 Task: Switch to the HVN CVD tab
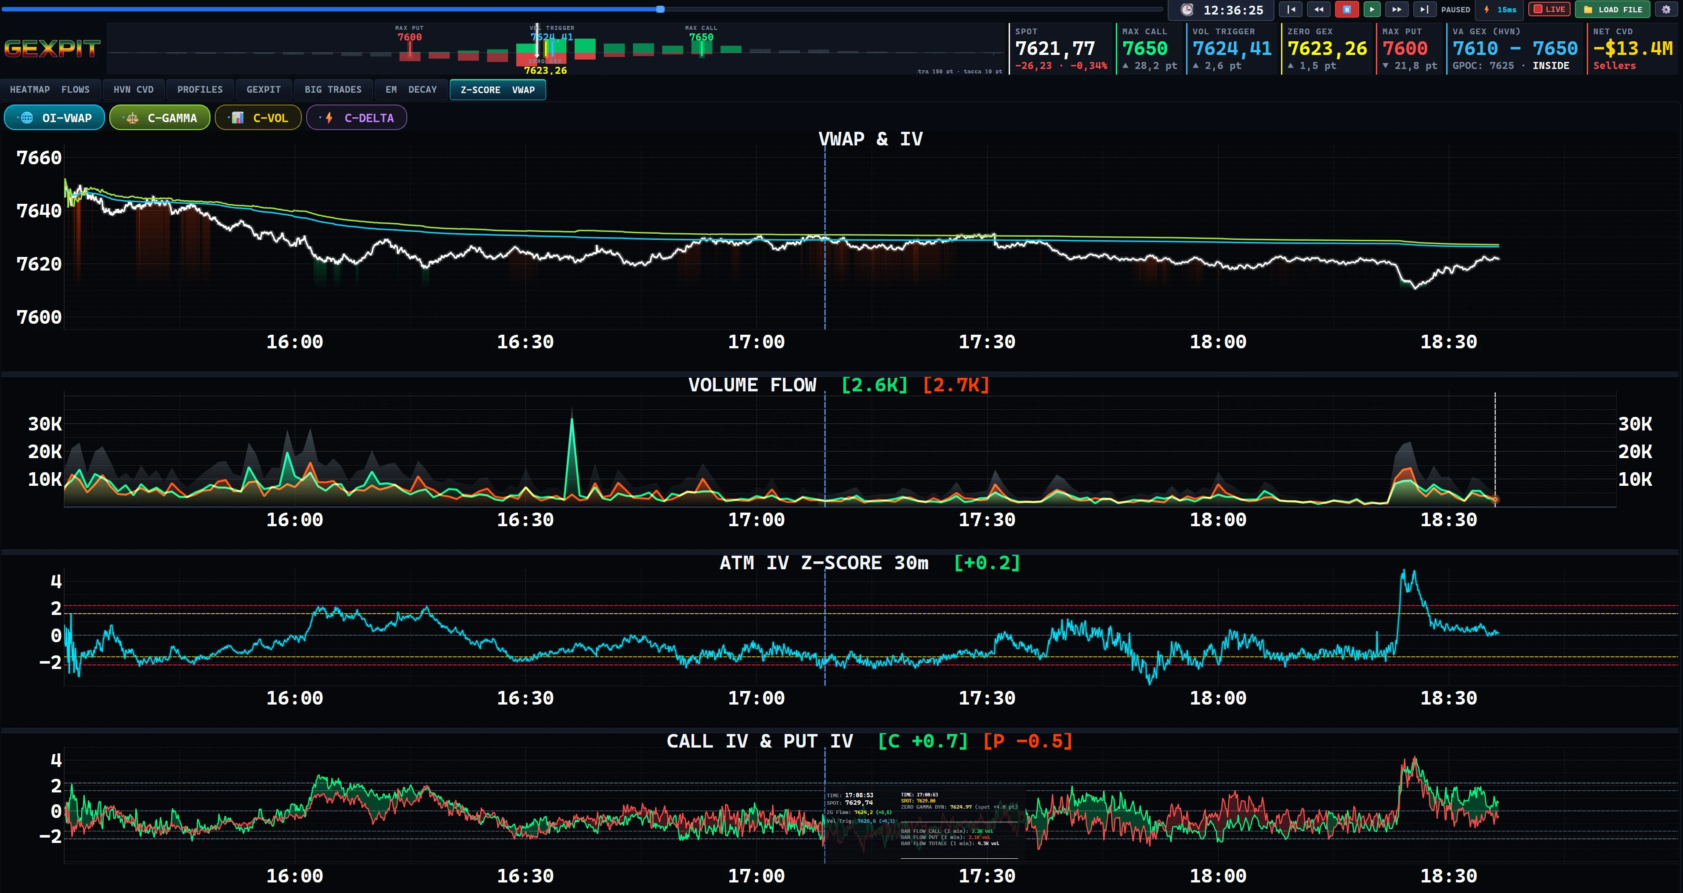pyautogui.click(x=133, y=90)
